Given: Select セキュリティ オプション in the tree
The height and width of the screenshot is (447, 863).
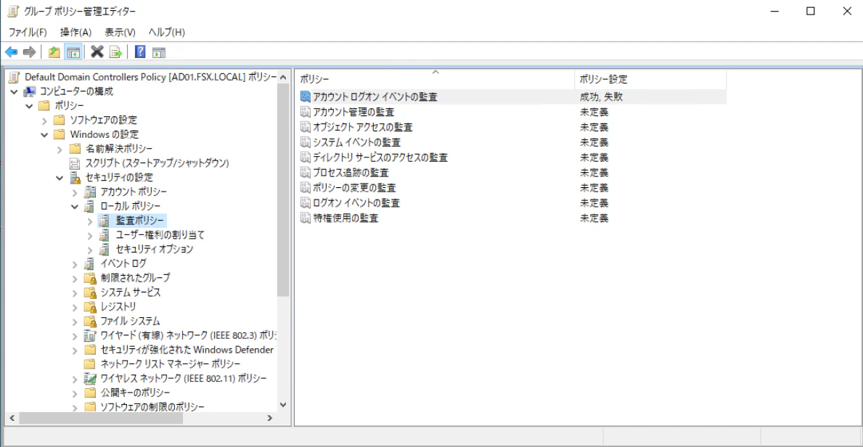Looking at the screenshot, I should tap(155, 249).
